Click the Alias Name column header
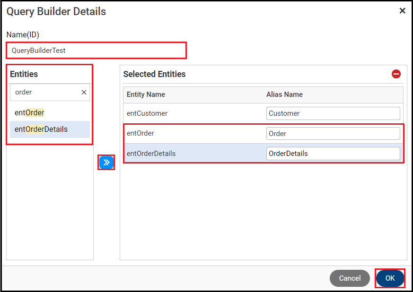Viewport: 413px width, 292px height. pos(284,94)
